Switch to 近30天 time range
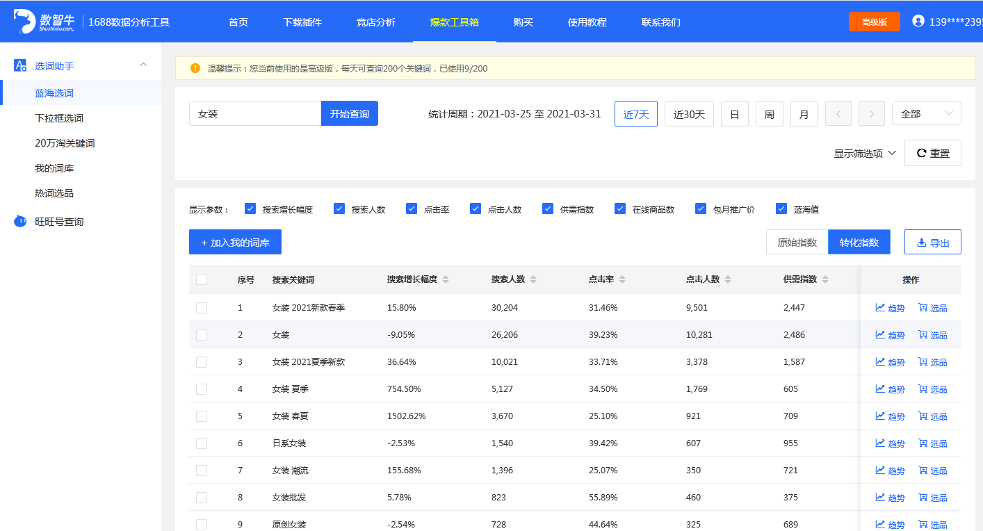The image size is (983, 531). tap(689, 114)
